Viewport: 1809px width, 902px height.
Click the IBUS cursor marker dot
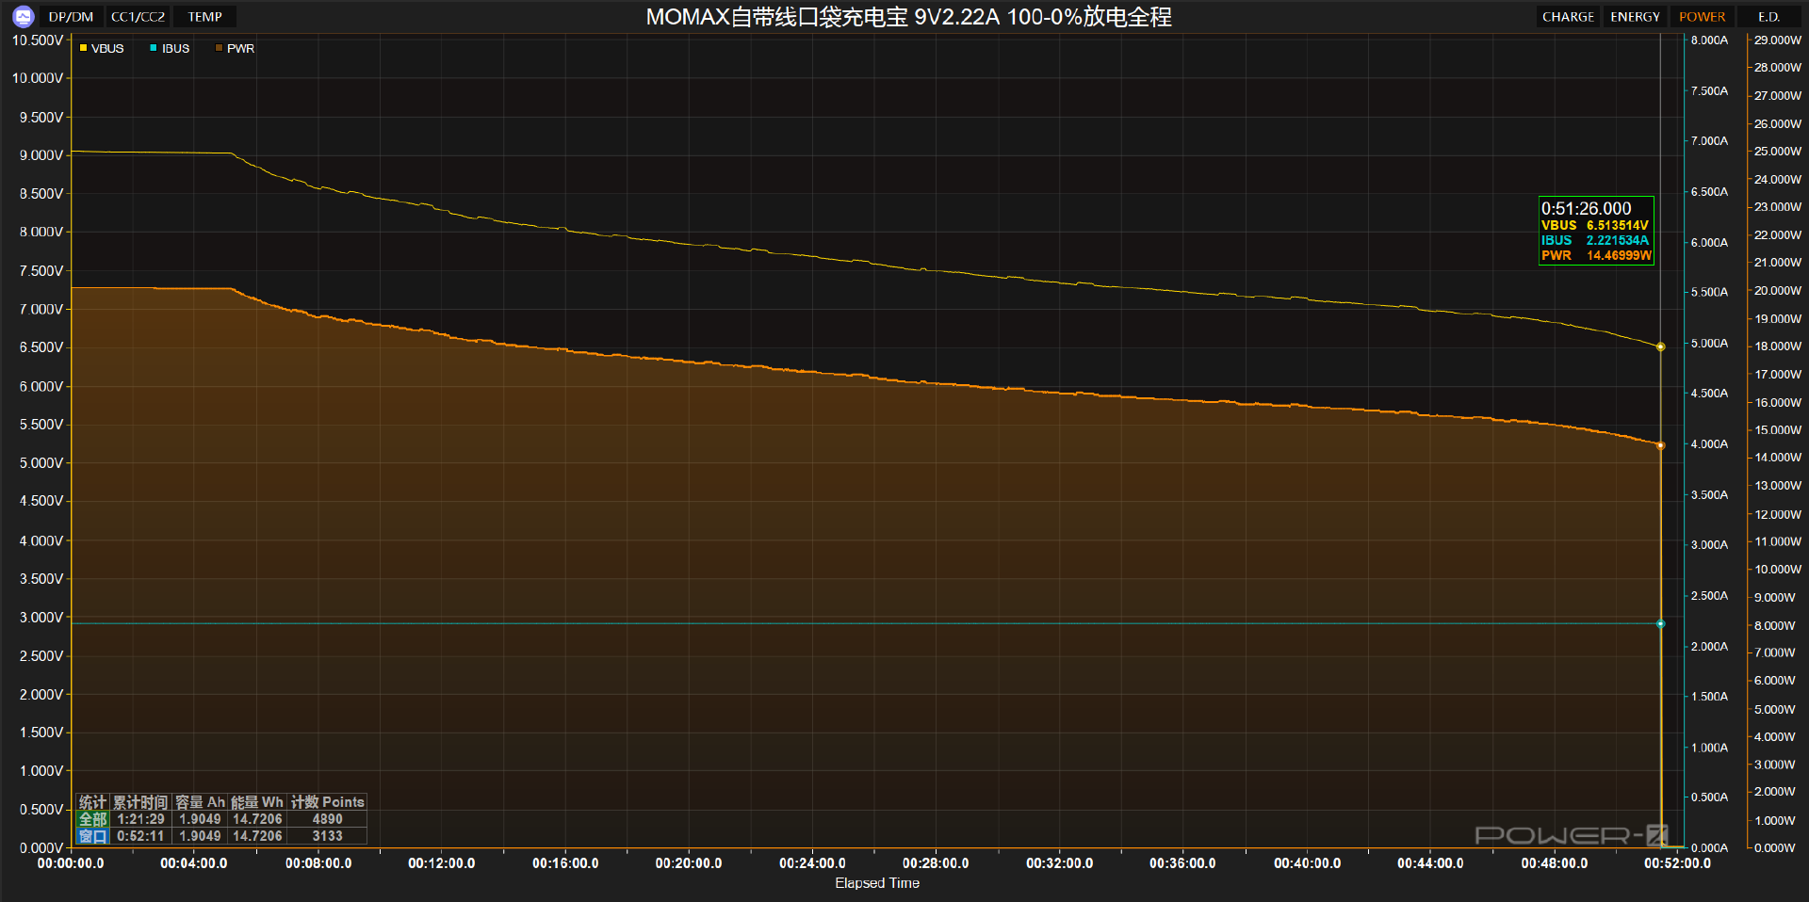[x=1660, y=623]
